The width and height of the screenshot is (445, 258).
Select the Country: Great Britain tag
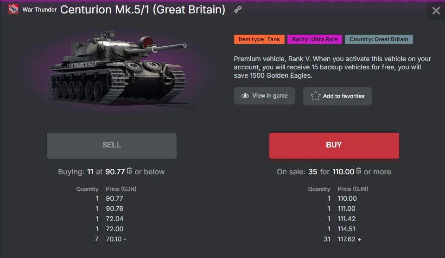coord(379,39)
